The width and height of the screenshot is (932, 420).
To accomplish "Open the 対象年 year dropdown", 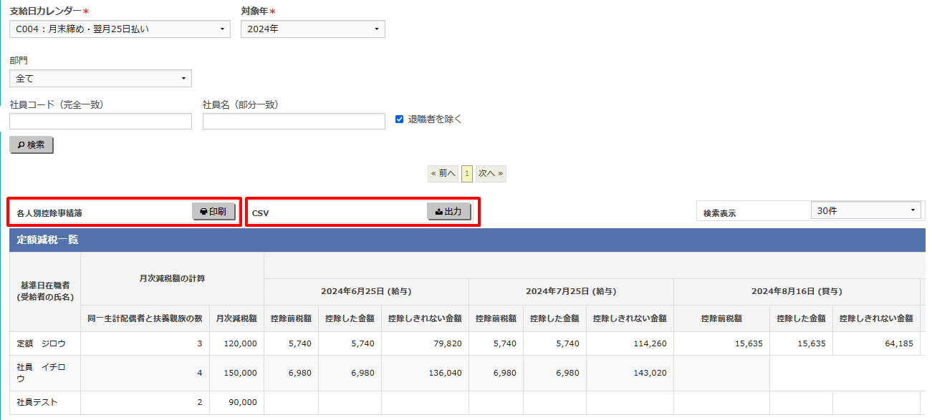I will (x=312, y=29).
